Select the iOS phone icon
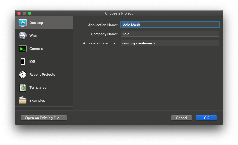The image size is (238, 145). point(23,61)
